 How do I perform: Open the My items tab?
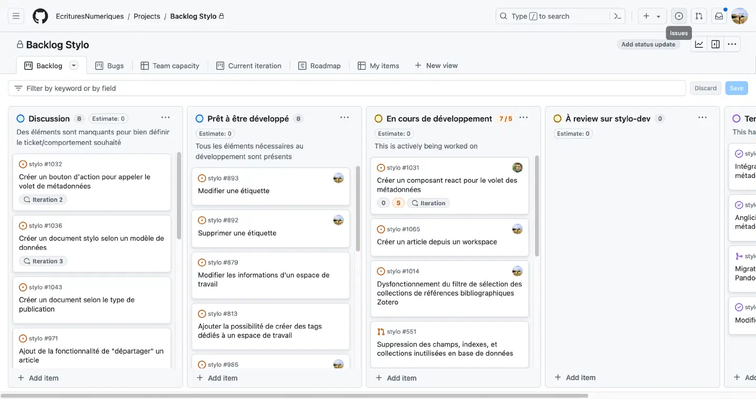(379, 66)
